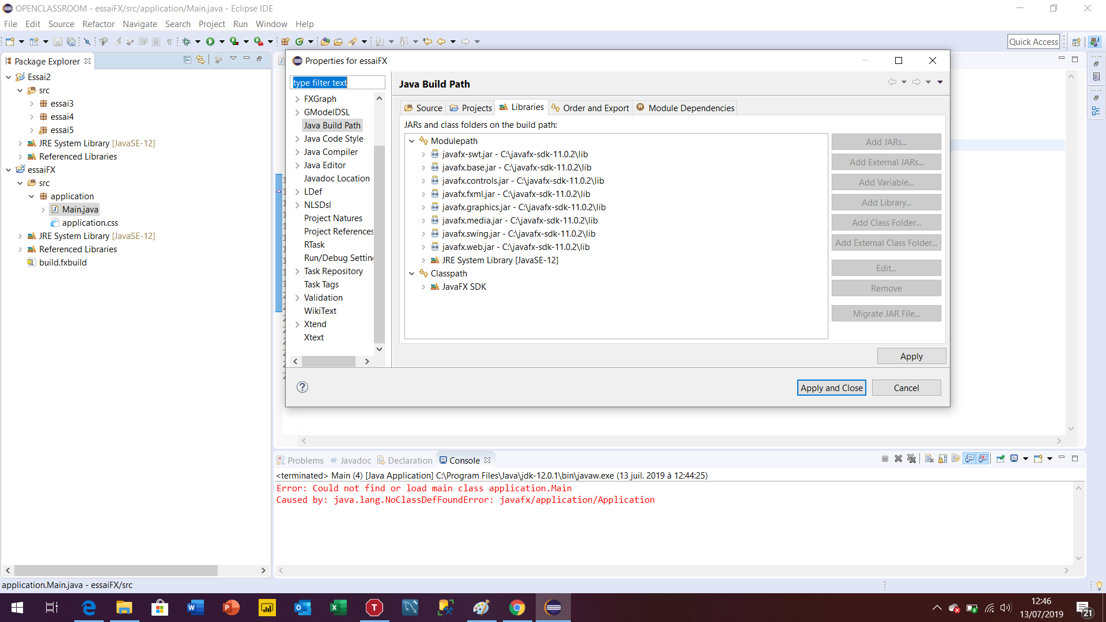Switch to Module Dependencies tab

click(x=685, y=108)
